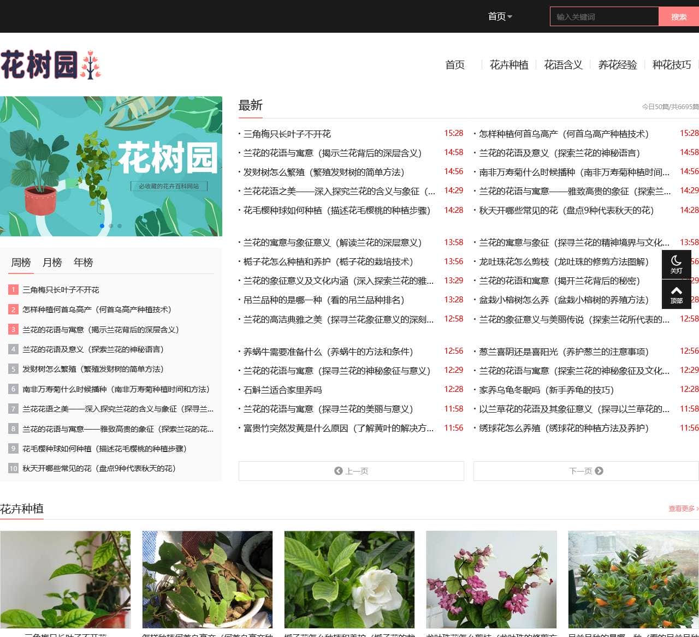The image size is (699, 637).
Task: Switch to the 月榜 ranking tab
Action: 52,263
